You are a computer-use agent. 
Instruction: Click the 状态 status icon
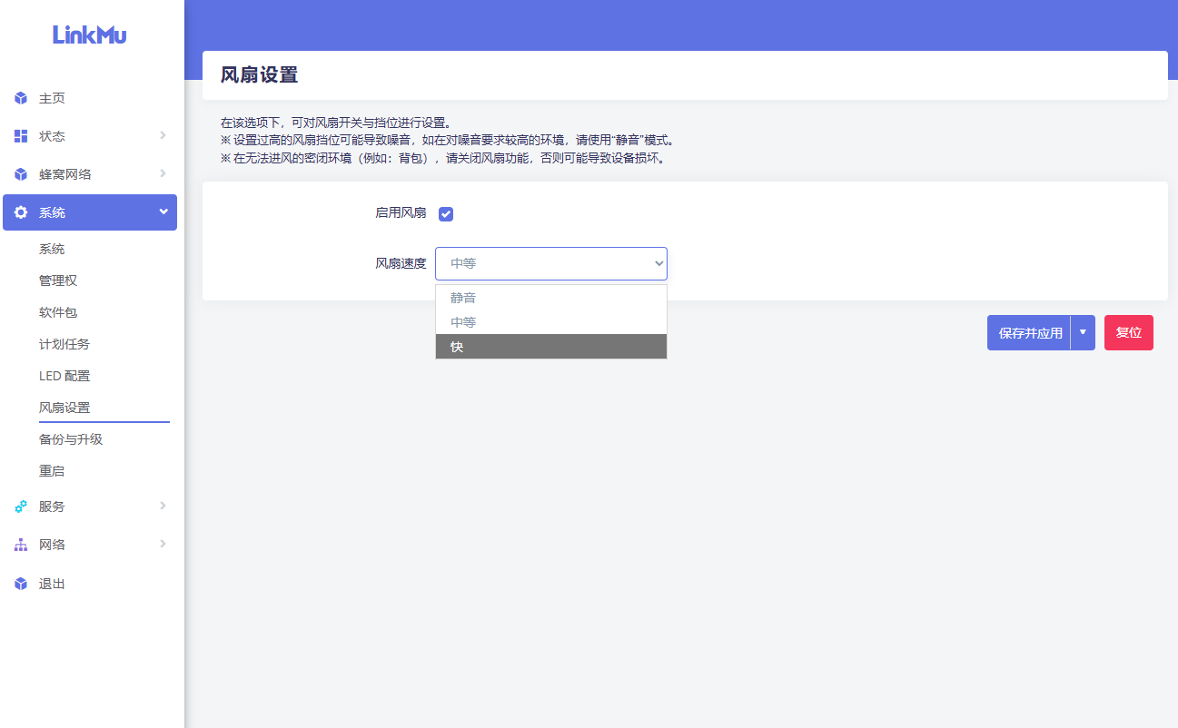21,135
